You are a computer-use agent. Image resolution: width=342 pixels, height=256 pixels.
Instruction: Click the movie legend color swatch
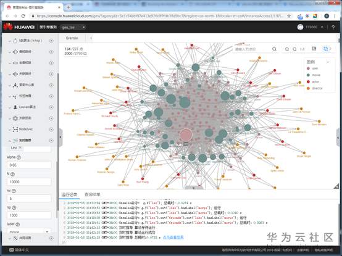click(x=308, y=75)
